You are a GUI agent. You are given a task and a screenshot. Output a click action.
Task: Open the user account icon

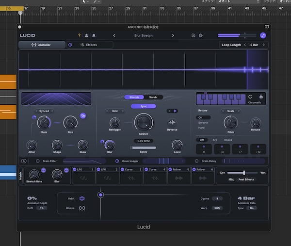pyautogui.click(x=86, y=35)
